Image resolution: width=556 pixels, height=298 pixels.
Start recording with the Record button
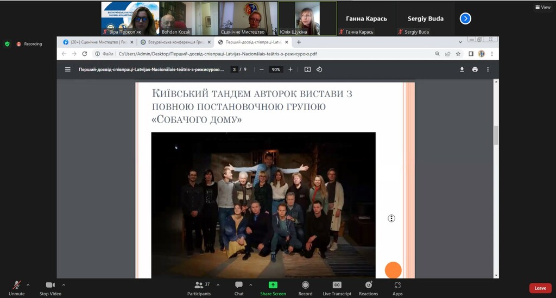point(305,286)
